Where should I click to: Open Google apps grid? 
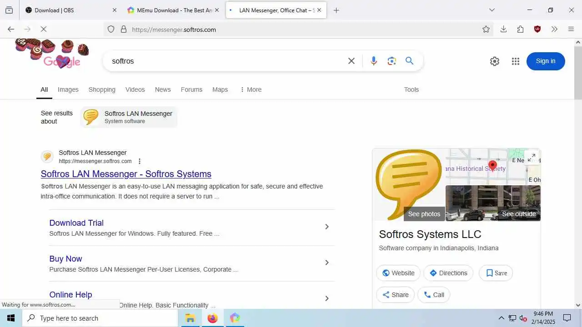pyautogui.click(x=515, y=61)
